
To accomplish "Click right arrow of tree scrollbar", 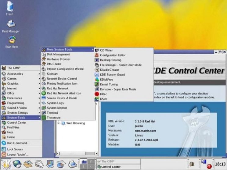I will tap(96, 153).
